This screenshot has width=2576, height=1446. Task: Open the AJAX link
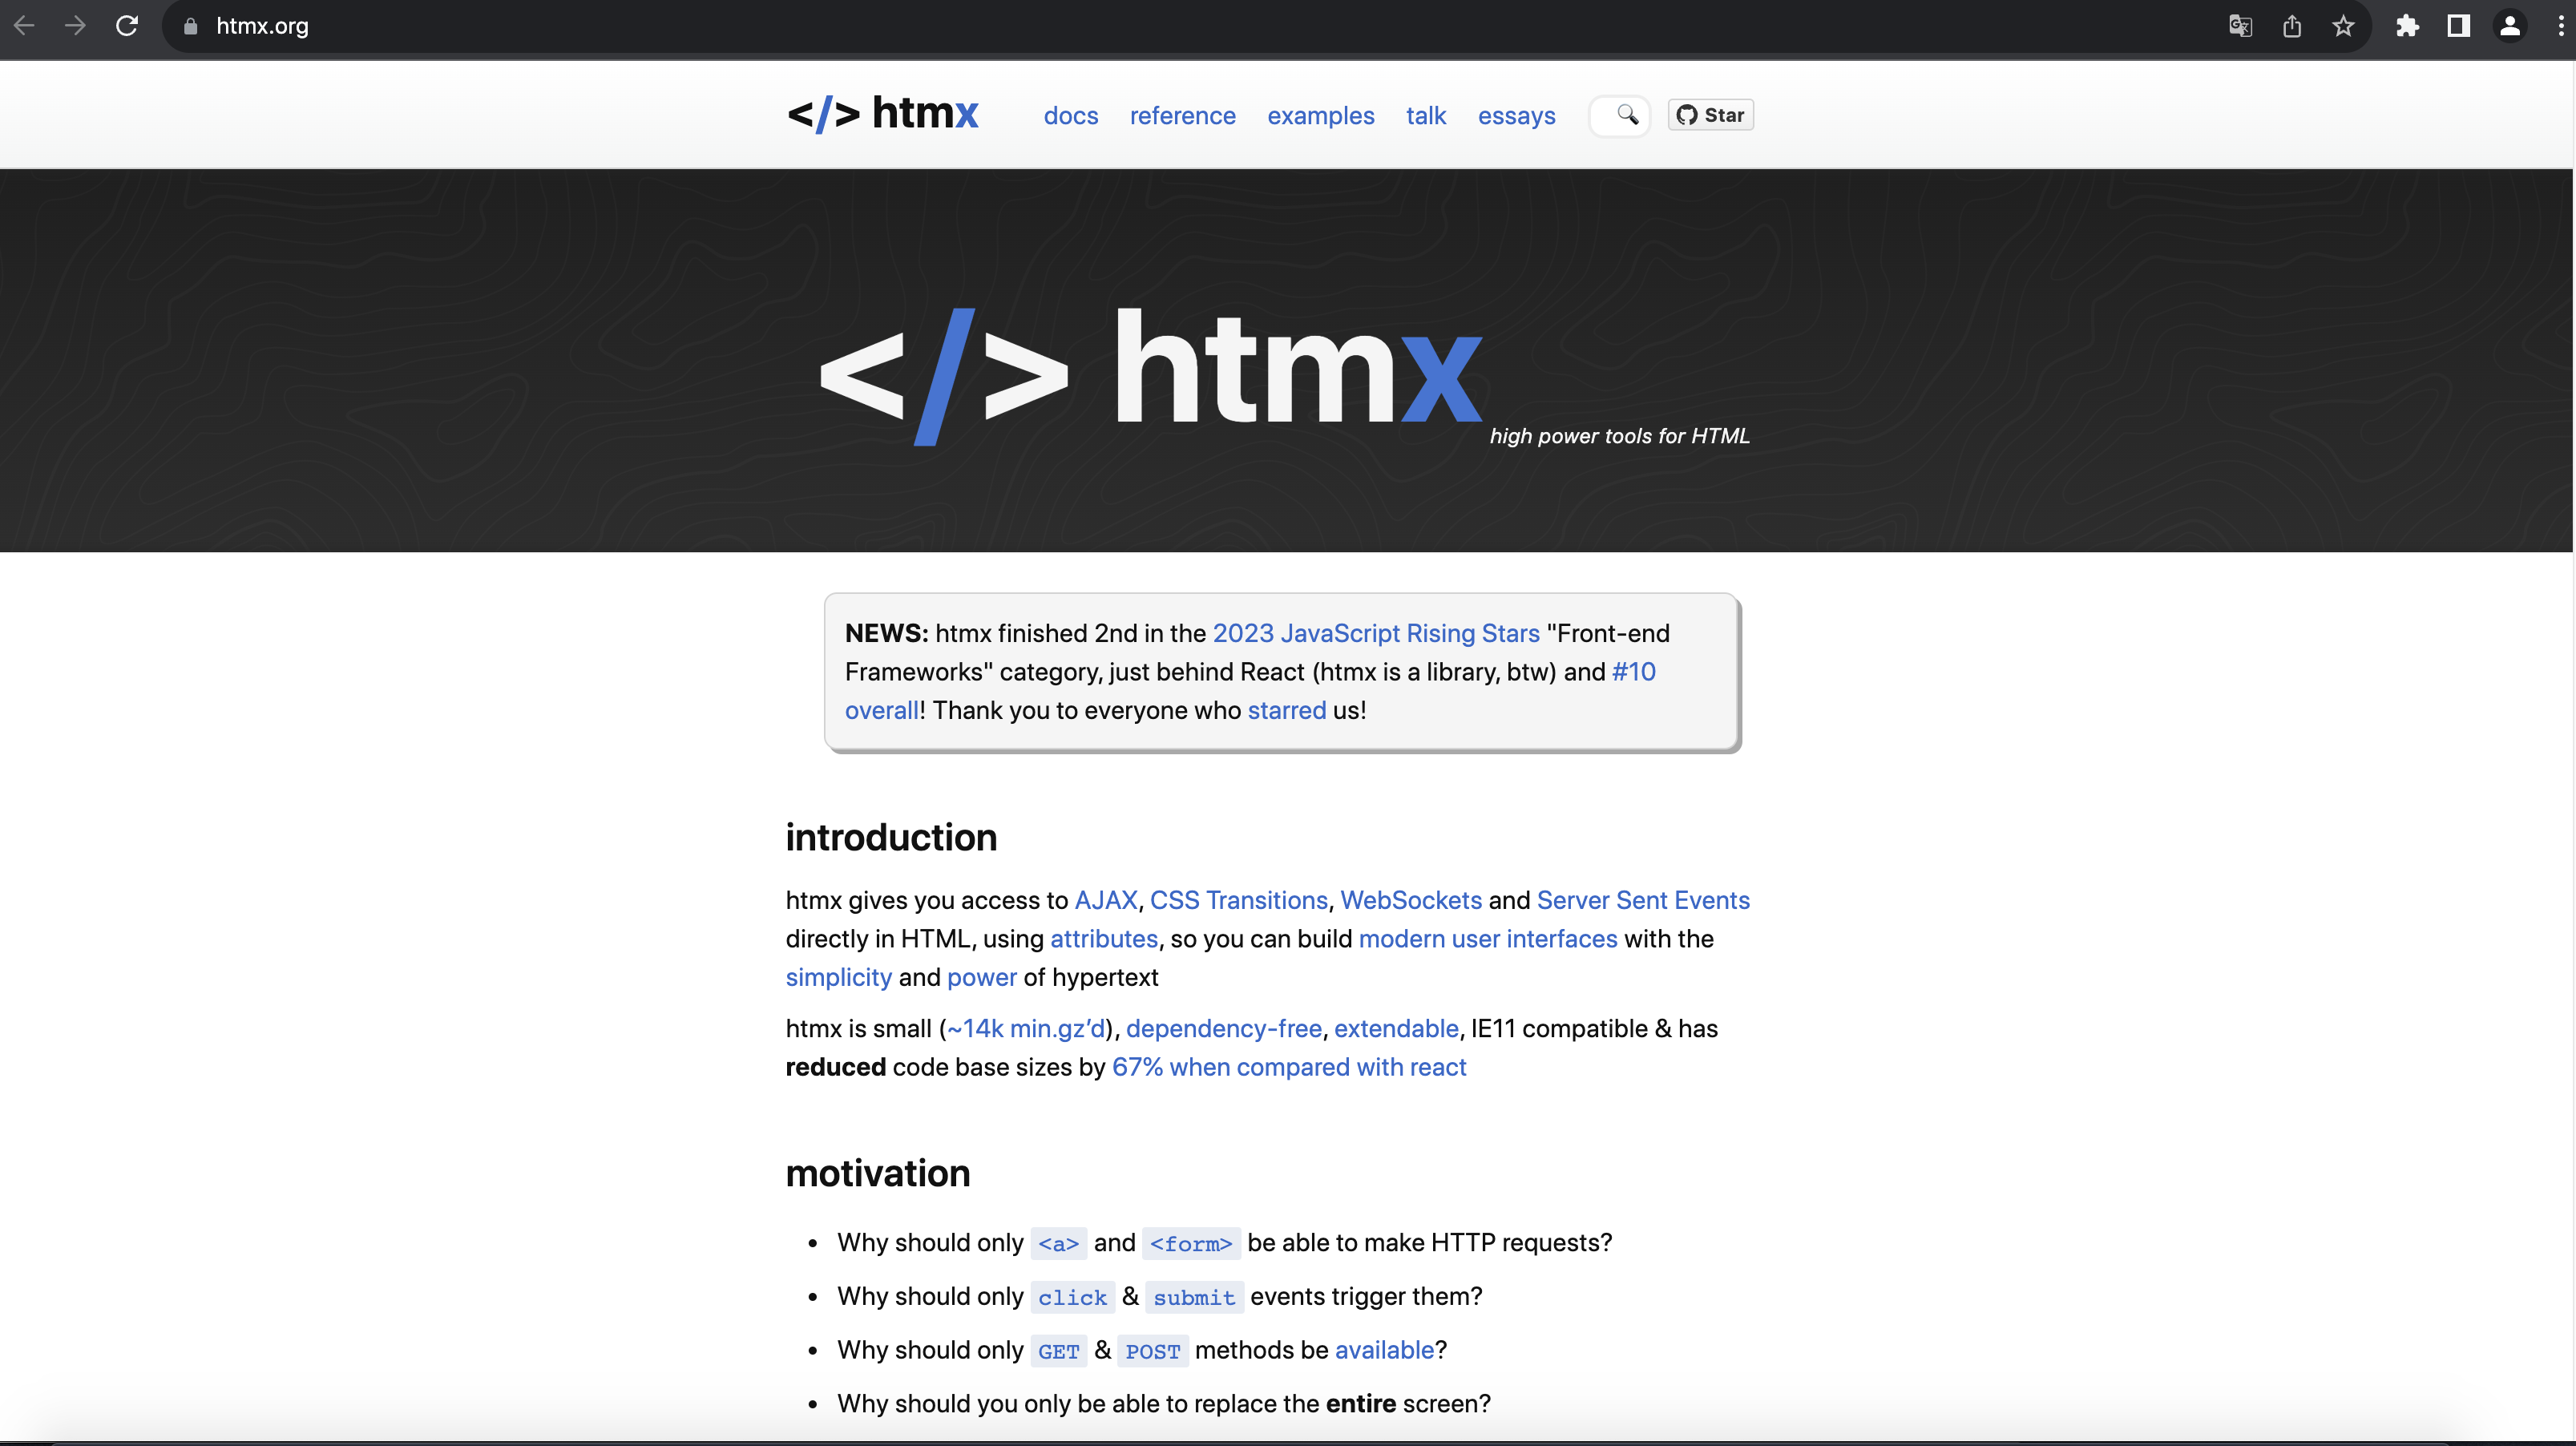click(1105, 900)
